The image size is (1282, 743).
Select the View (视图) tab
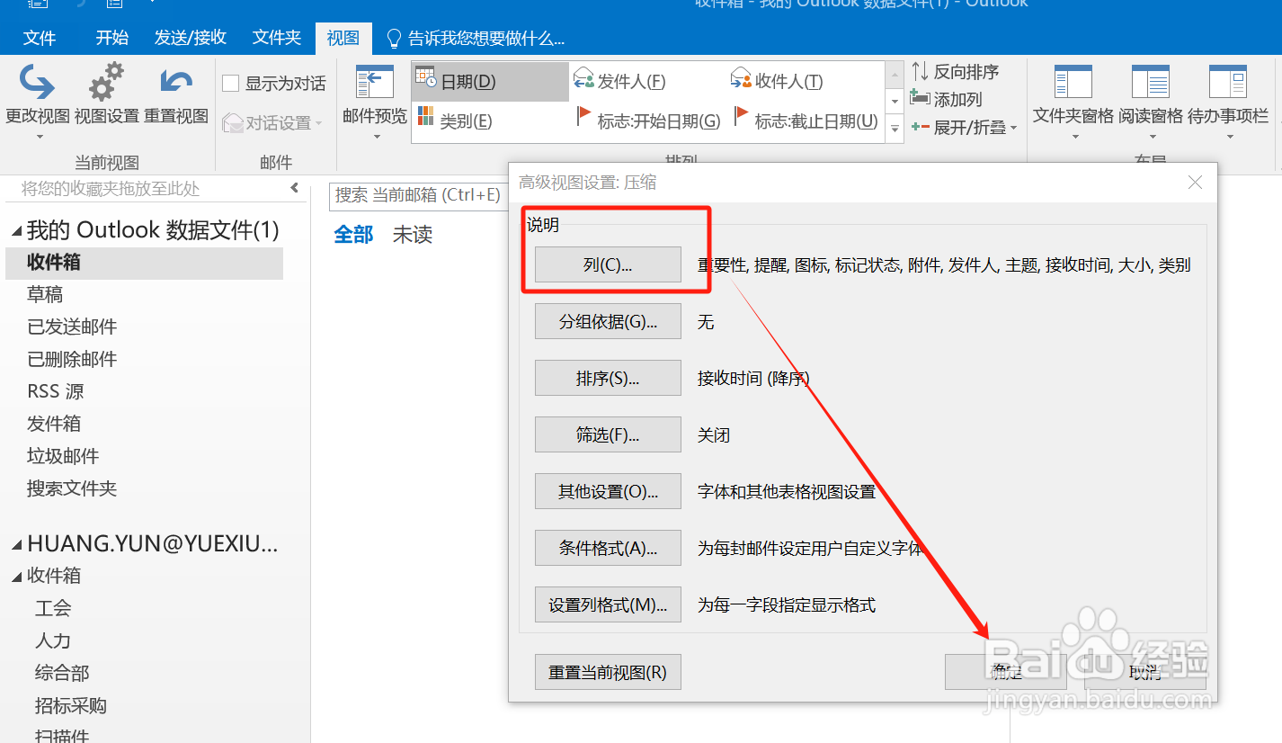[343, 38]
